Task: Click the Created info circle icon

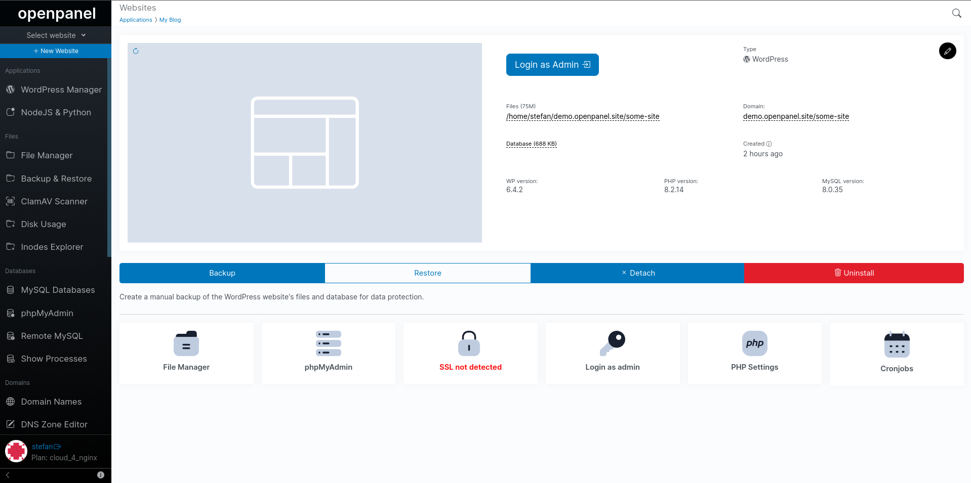Action: (x=769, y=144)
